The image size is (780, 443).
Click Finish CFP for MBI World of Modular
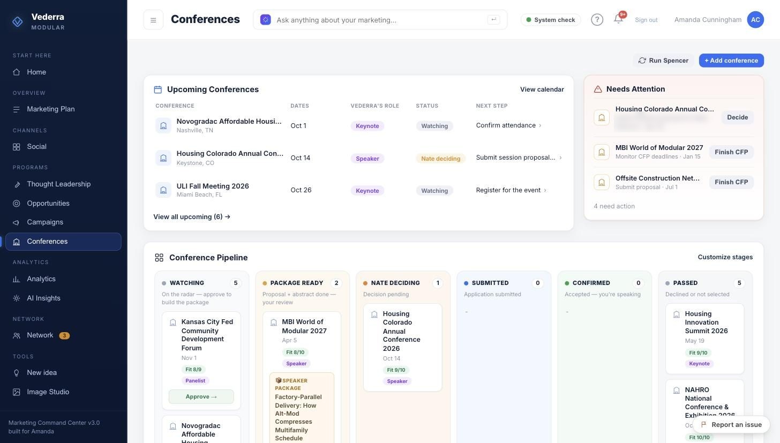tap(731, 152)
